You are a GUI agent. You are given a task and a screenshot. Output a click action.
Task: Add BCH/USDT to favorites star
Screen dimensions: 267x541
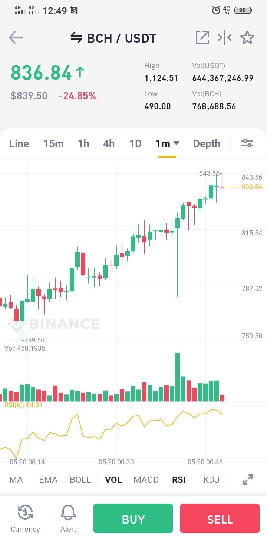[x=247, y=37]
